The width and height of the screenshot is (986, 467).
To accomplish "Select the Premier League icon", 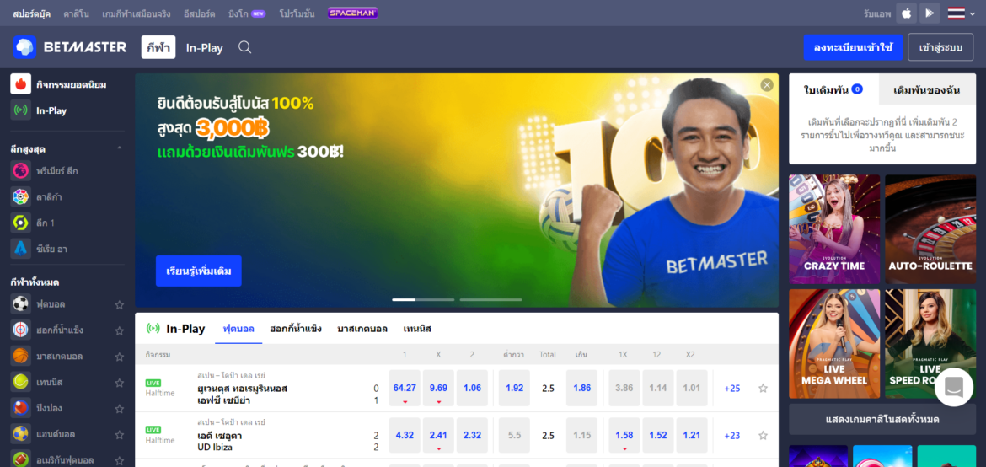I will 21,170.
